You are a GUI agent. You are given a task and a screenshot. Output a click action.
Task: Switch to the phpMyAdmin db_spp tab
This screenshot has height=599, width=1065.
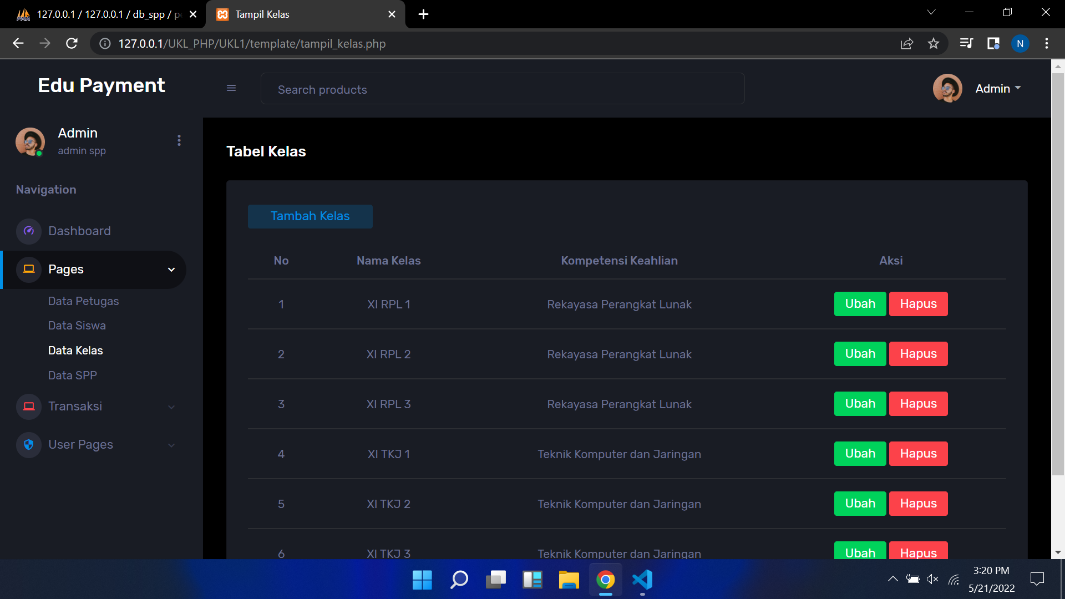point(103,14)
